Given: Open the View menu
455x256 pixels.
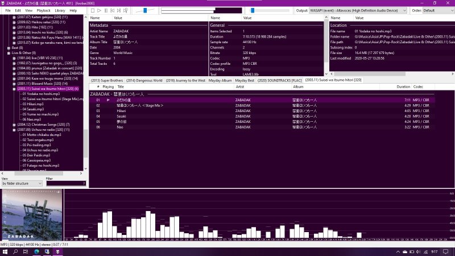Looking at the screenshot, I should coord(29,10).
